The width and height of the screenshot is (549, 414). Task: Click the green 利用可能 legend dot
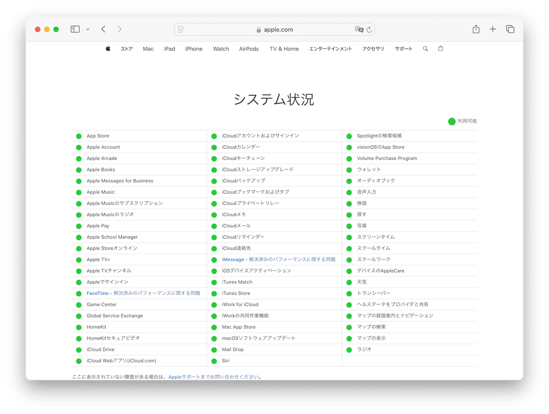point(451,121)
